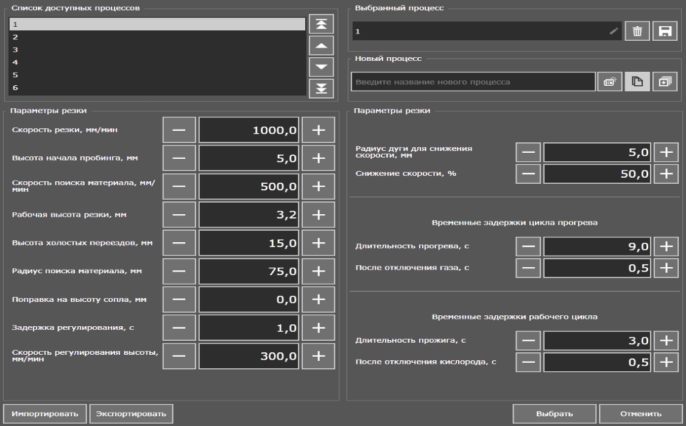The width and height of the screenshot is (686, 426).
Task: Click the new process name input field
Action: pos(473,82)
